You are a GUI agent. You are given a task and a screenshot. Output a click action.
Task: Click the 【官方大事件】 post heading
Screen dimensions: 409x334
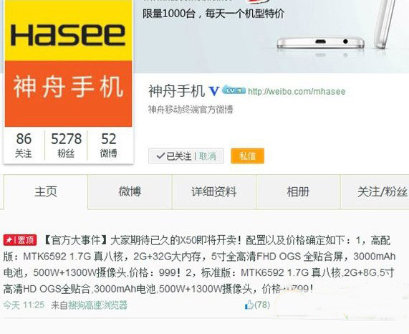pyautogui.click(x=75, y=240)
